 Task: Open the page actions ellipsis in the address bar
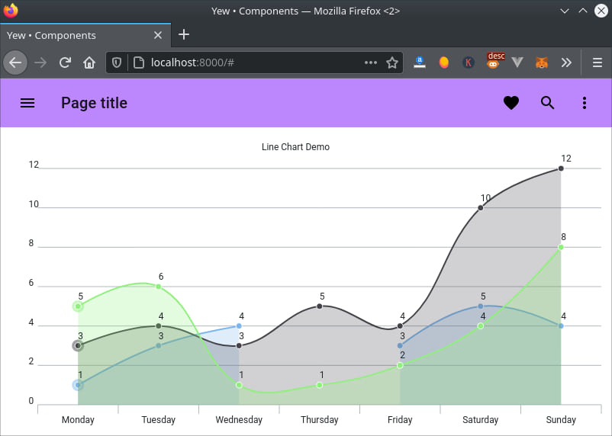370,63
